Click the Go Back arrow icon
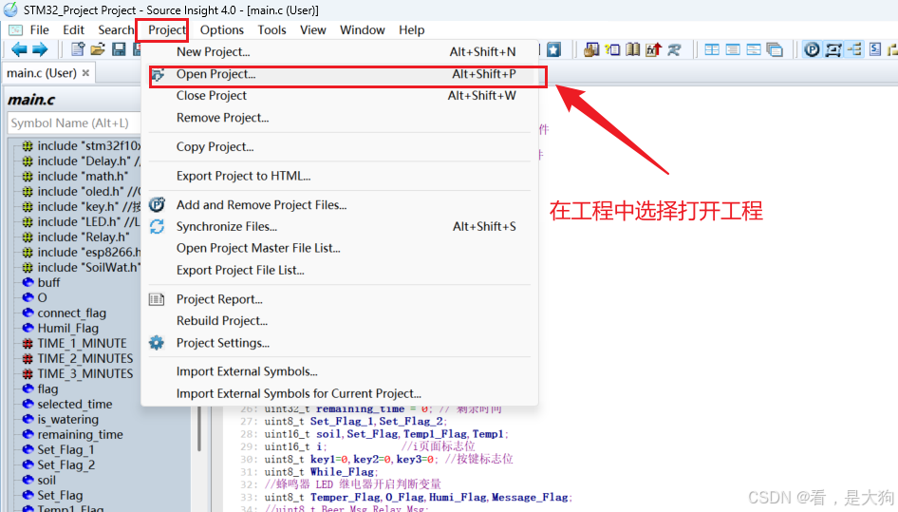The height and width of the screenshot is (512, 898). (x=19, y=50)
